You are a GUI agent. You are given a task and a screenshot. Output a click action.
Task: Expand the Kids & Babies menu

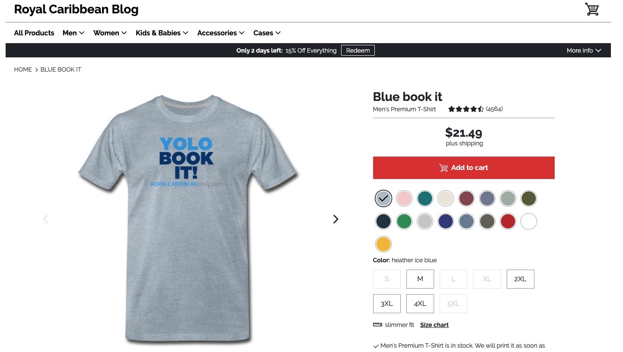click(162, 33)
